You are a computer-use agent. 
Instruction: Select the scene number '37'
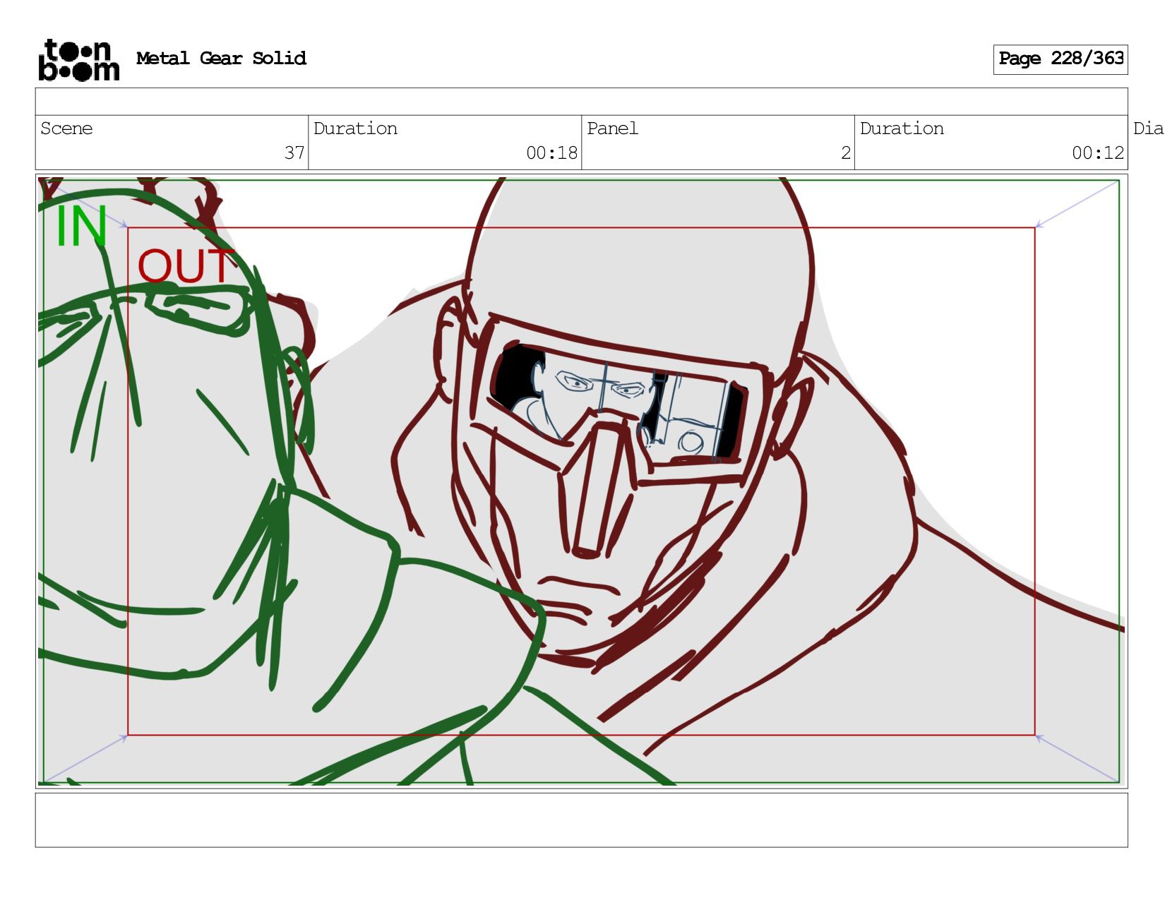[x=294, y=152]
